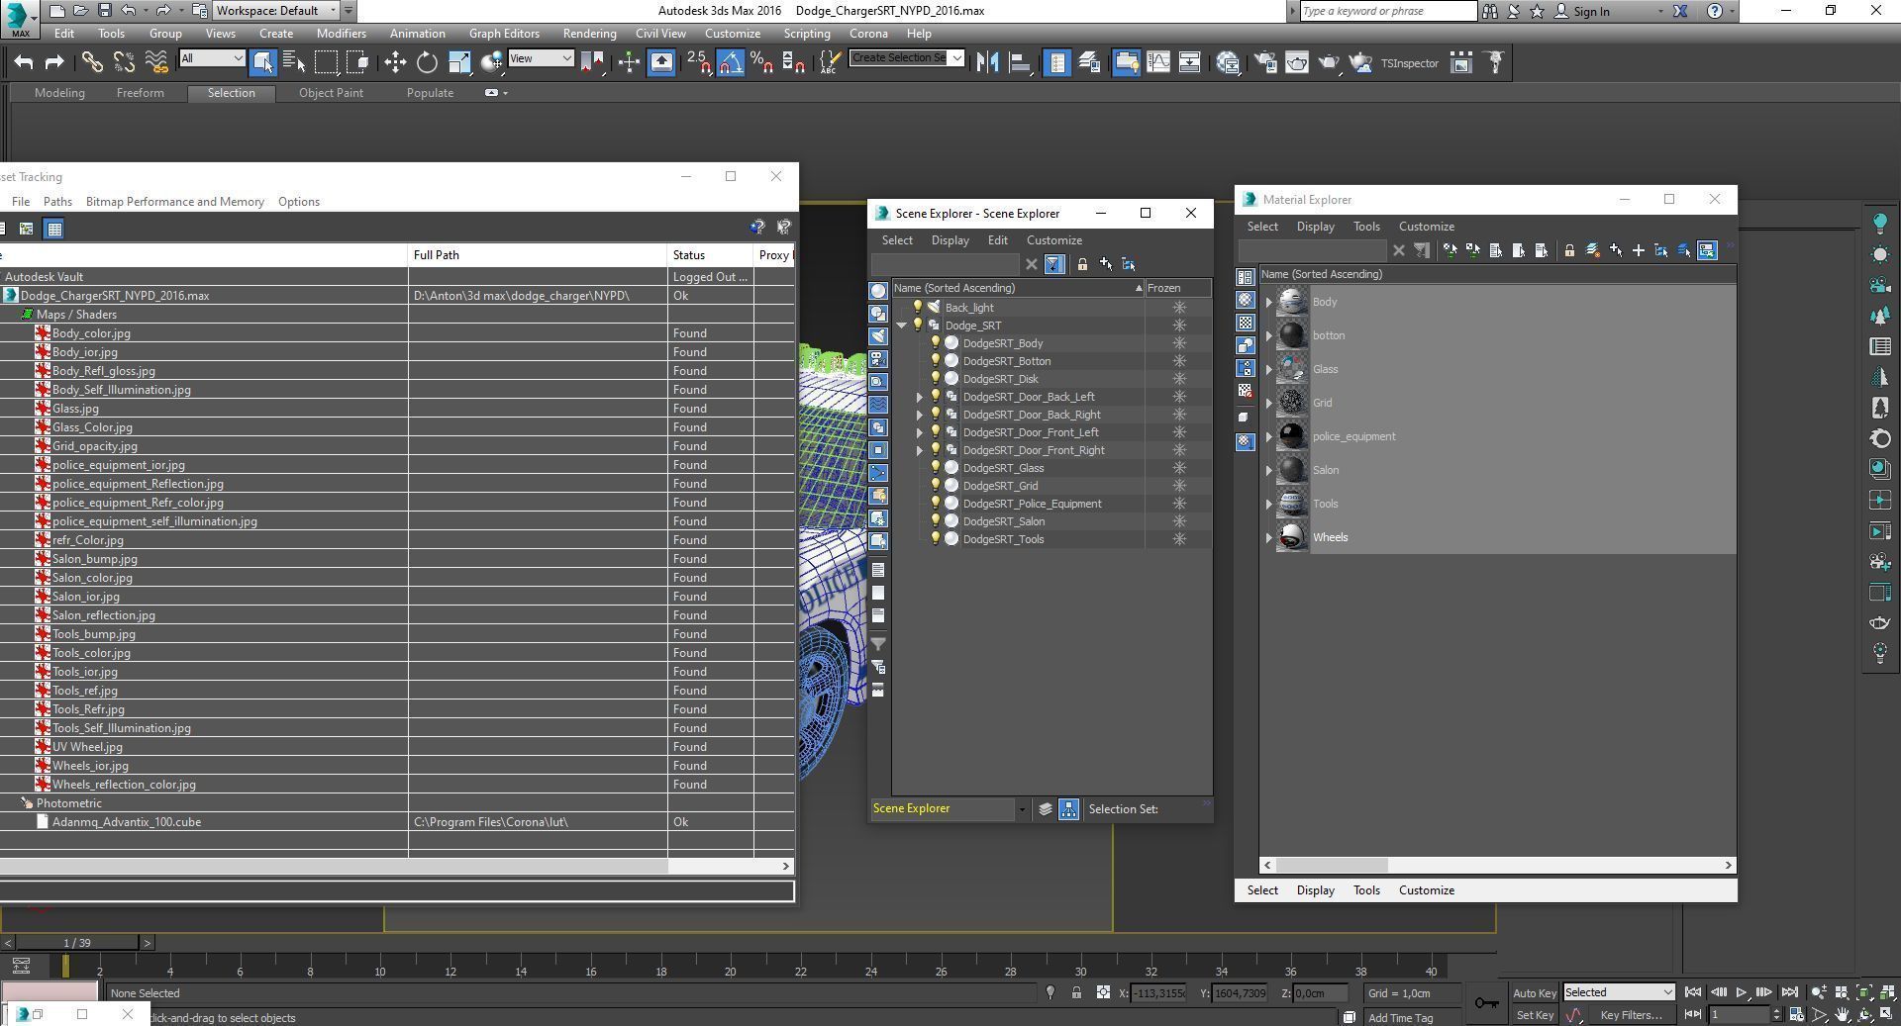Click the plus icon in Material Explorer toolbar
The height and width of the screenshot is (1026, 1901).
pos(1639,250)
